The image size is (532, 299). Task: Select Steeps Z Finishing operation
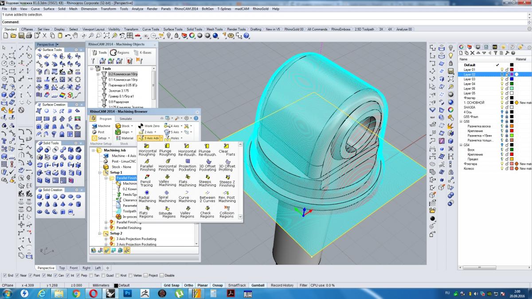tap(227, 181)
